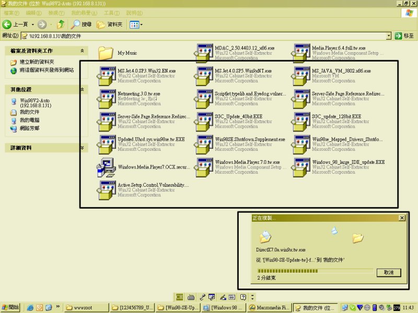Collapse the 其他位置 panel
Screen dimensions: 418x313
tap(82, 89)
